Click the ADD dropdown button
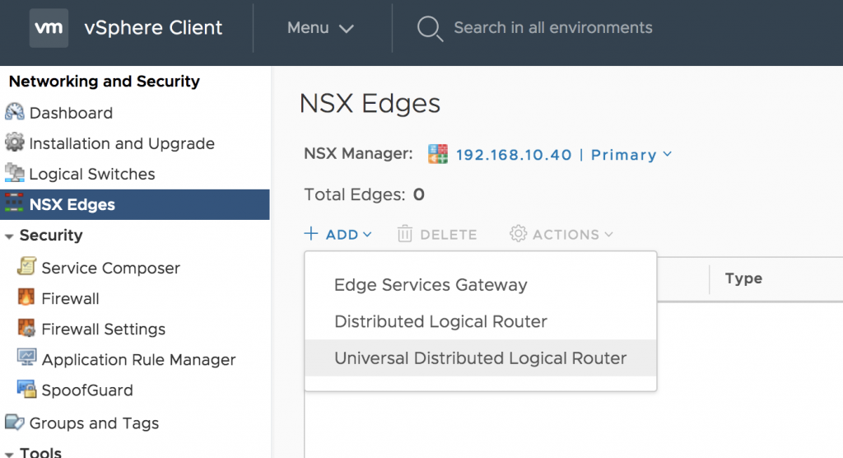The image size is (843, 458). click(338, 235)
